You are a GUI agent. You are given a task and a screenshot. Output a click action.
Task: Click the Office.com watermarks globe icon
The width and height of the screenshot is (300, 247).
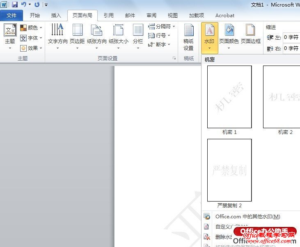(x=206, y=216)
